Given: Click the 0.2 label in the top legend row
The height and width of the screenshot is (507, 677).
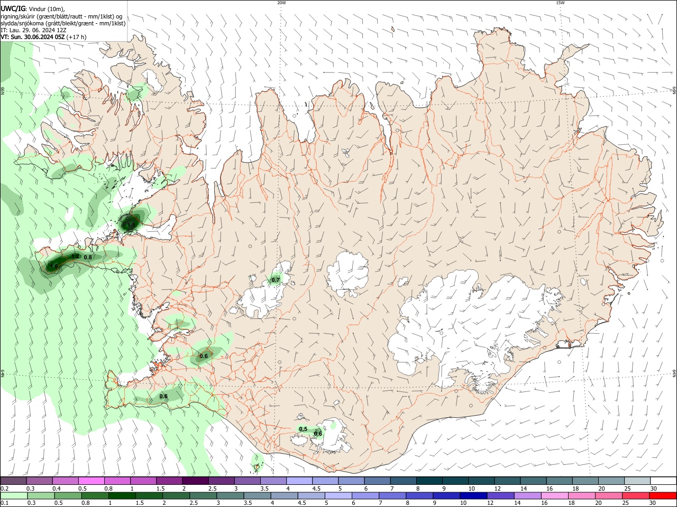Looking at the screenshot, I should pyautogui.click(x=4, y=489).
